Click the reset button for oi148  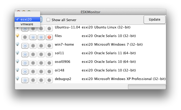click(49, 71)
